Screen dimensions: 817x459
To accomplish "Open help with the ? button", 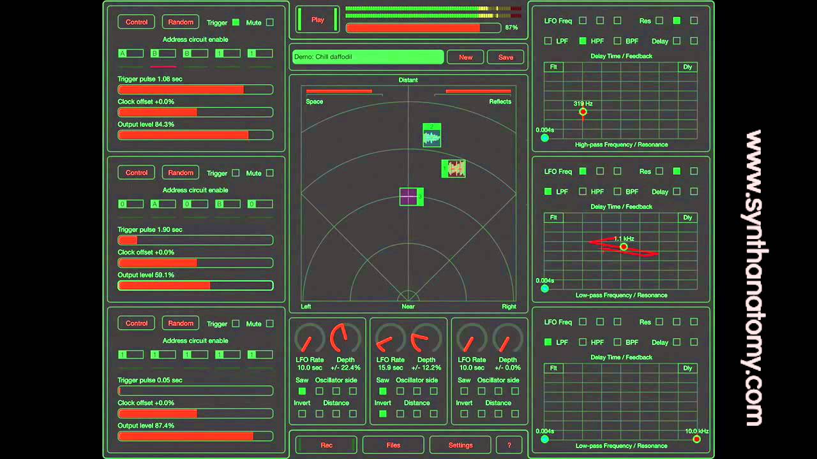I will pyautogui.click(x=509, y=445).
